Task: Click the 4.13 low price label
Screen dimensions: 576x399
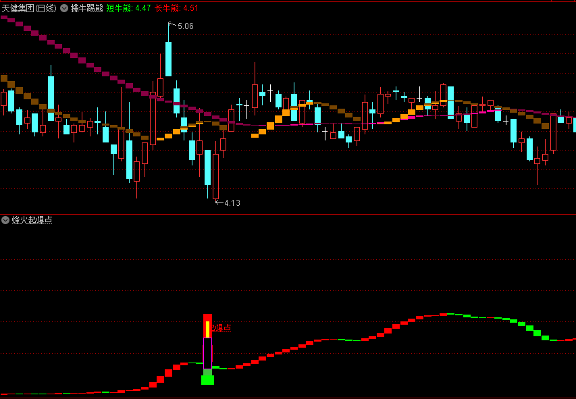Action: pos(232,203)
